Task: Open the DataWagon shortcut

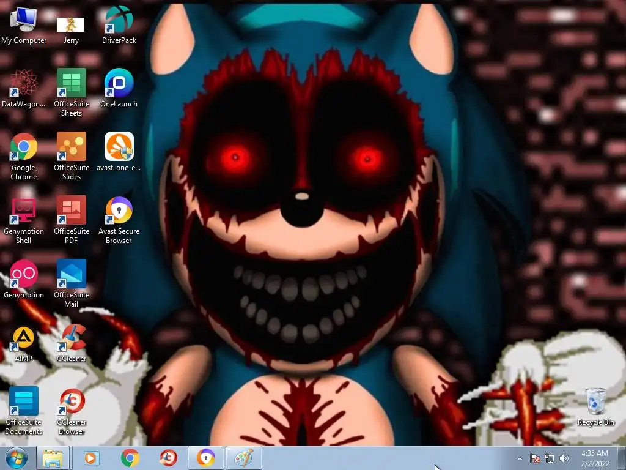Action: tap(24, 88)
